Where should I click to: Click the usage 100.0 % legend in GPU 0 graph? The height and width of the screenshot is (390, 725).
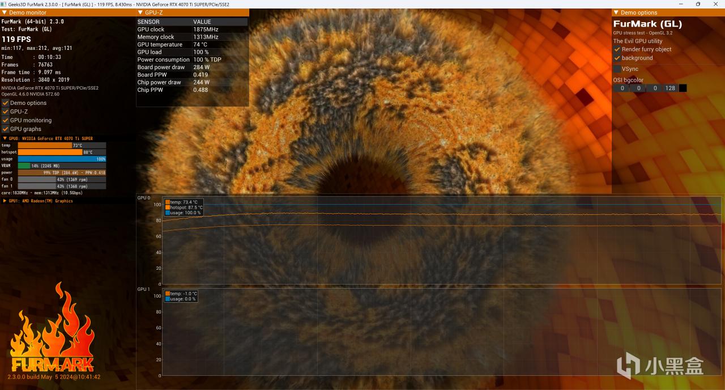tap(182, 213)
